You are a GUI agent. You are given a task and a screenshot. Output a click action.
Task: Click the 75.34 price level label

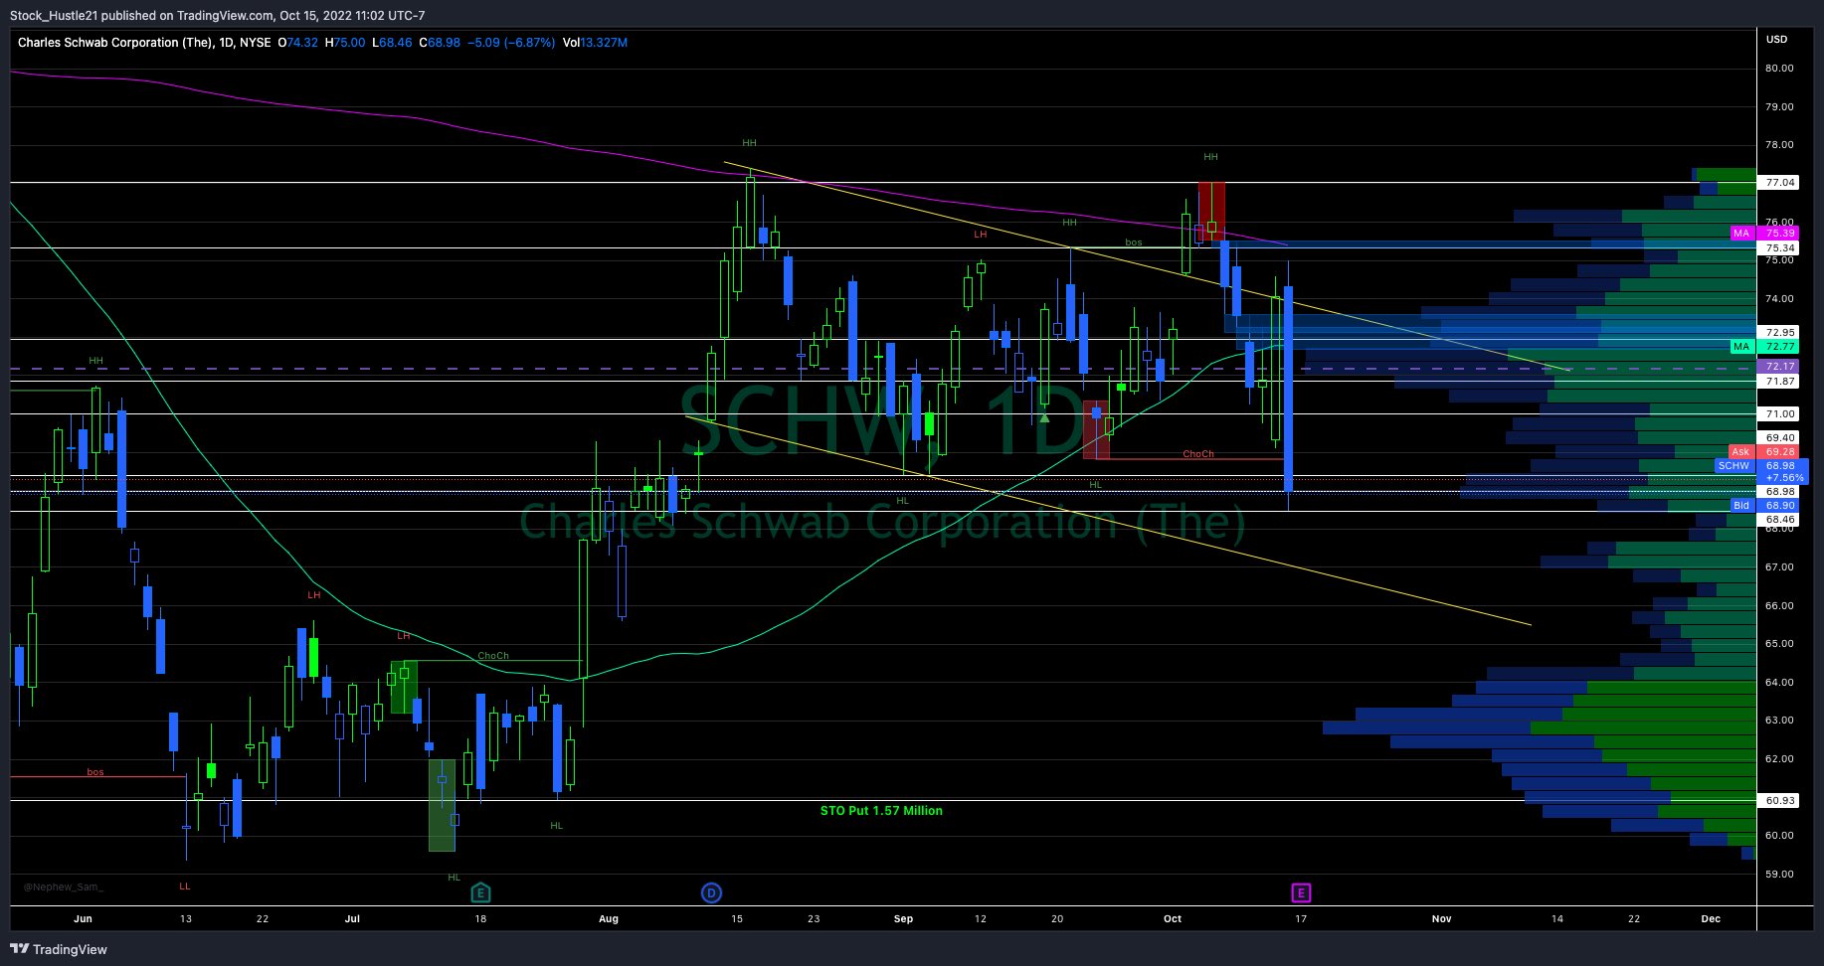(x=1778, y=248)
